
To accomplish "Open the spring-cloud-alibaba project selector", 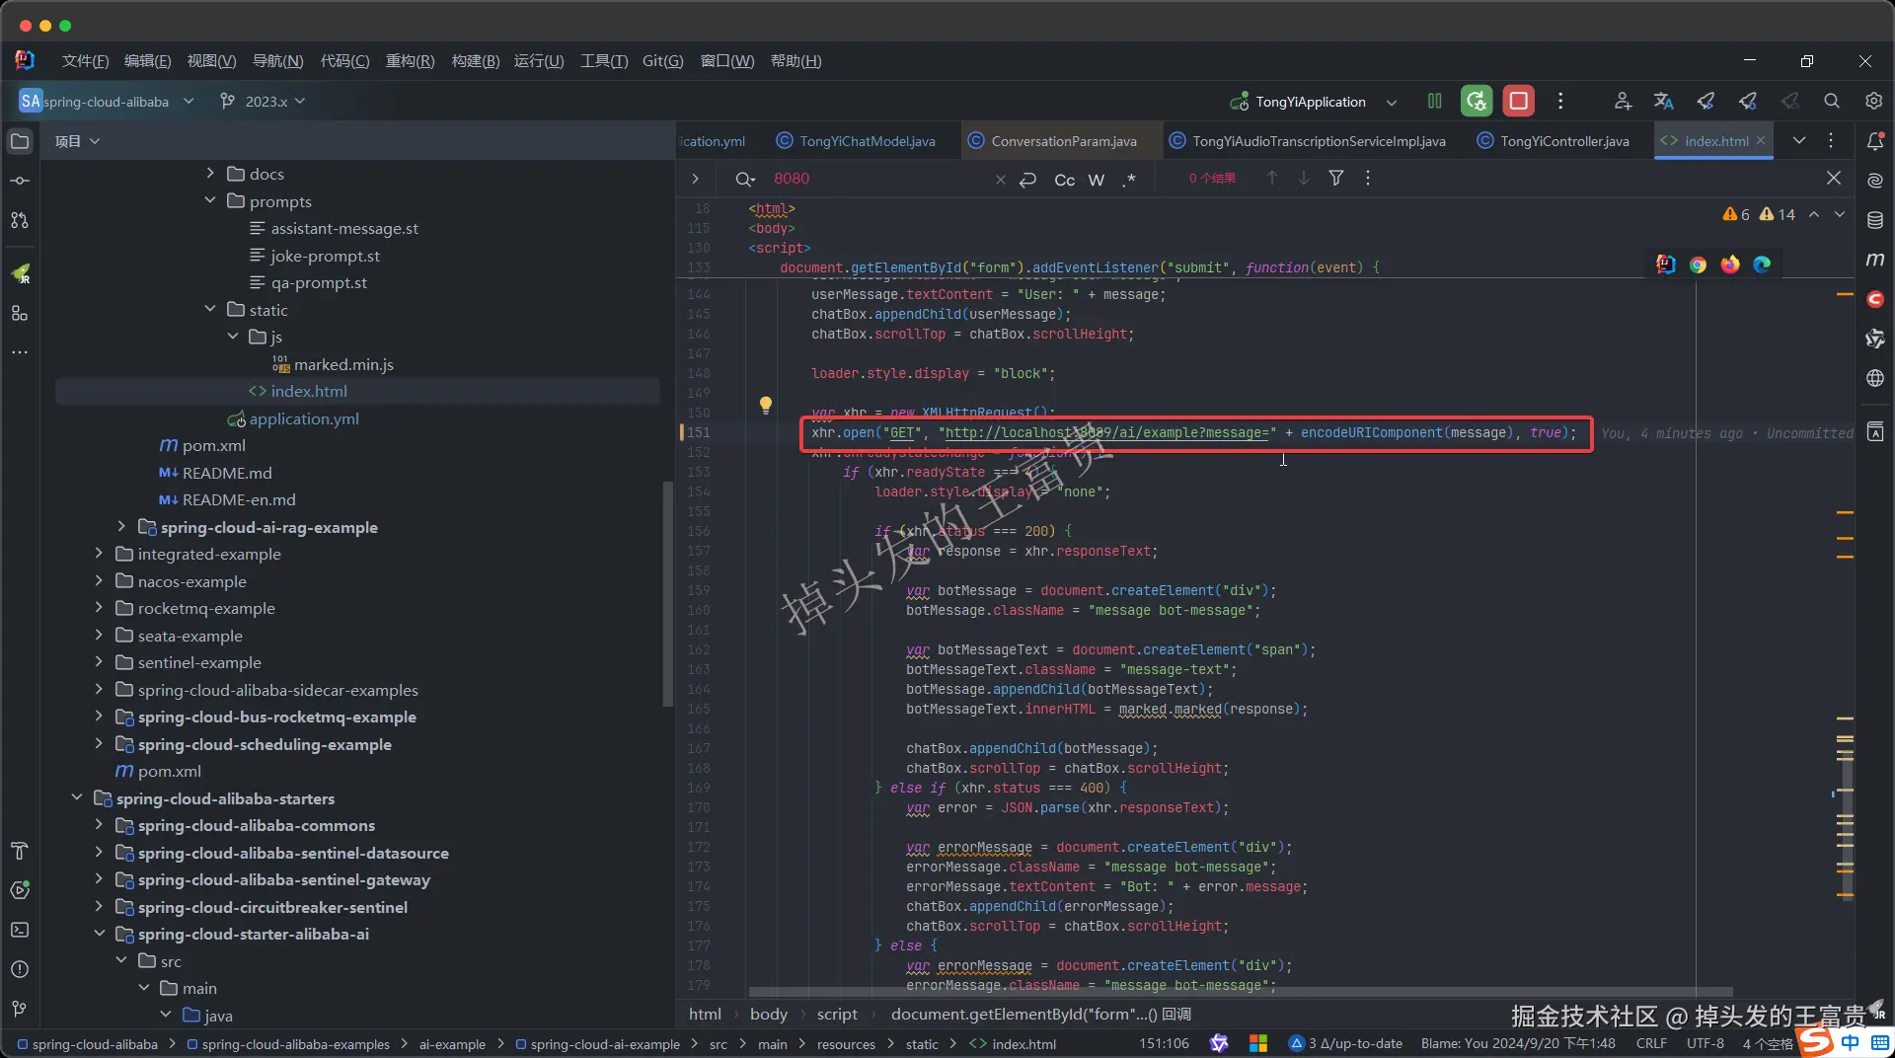I will pos(107,102).
